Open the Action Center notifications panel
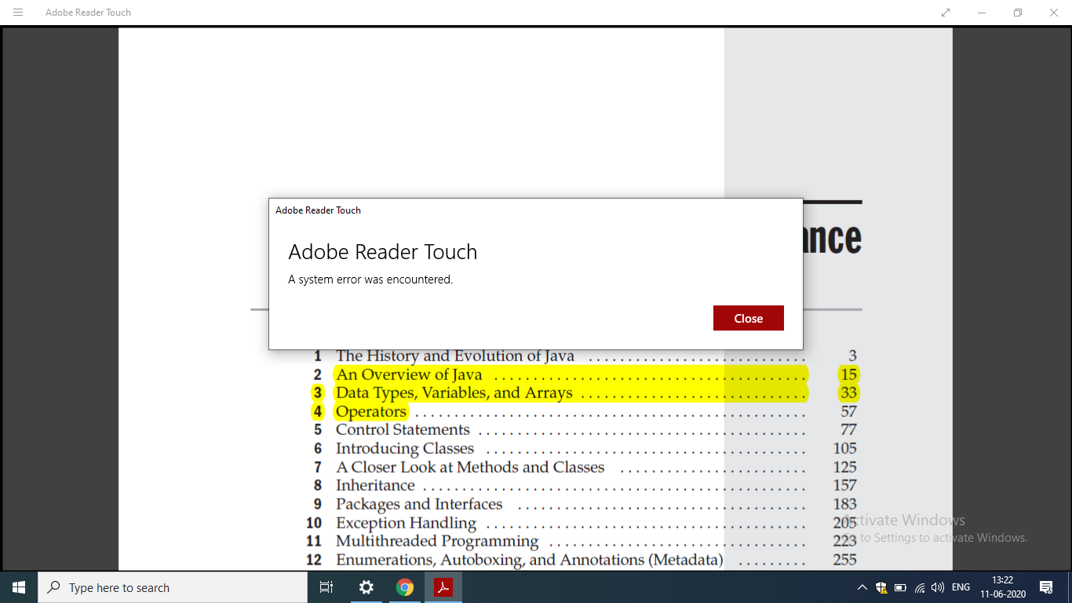 pos(1046,587)
